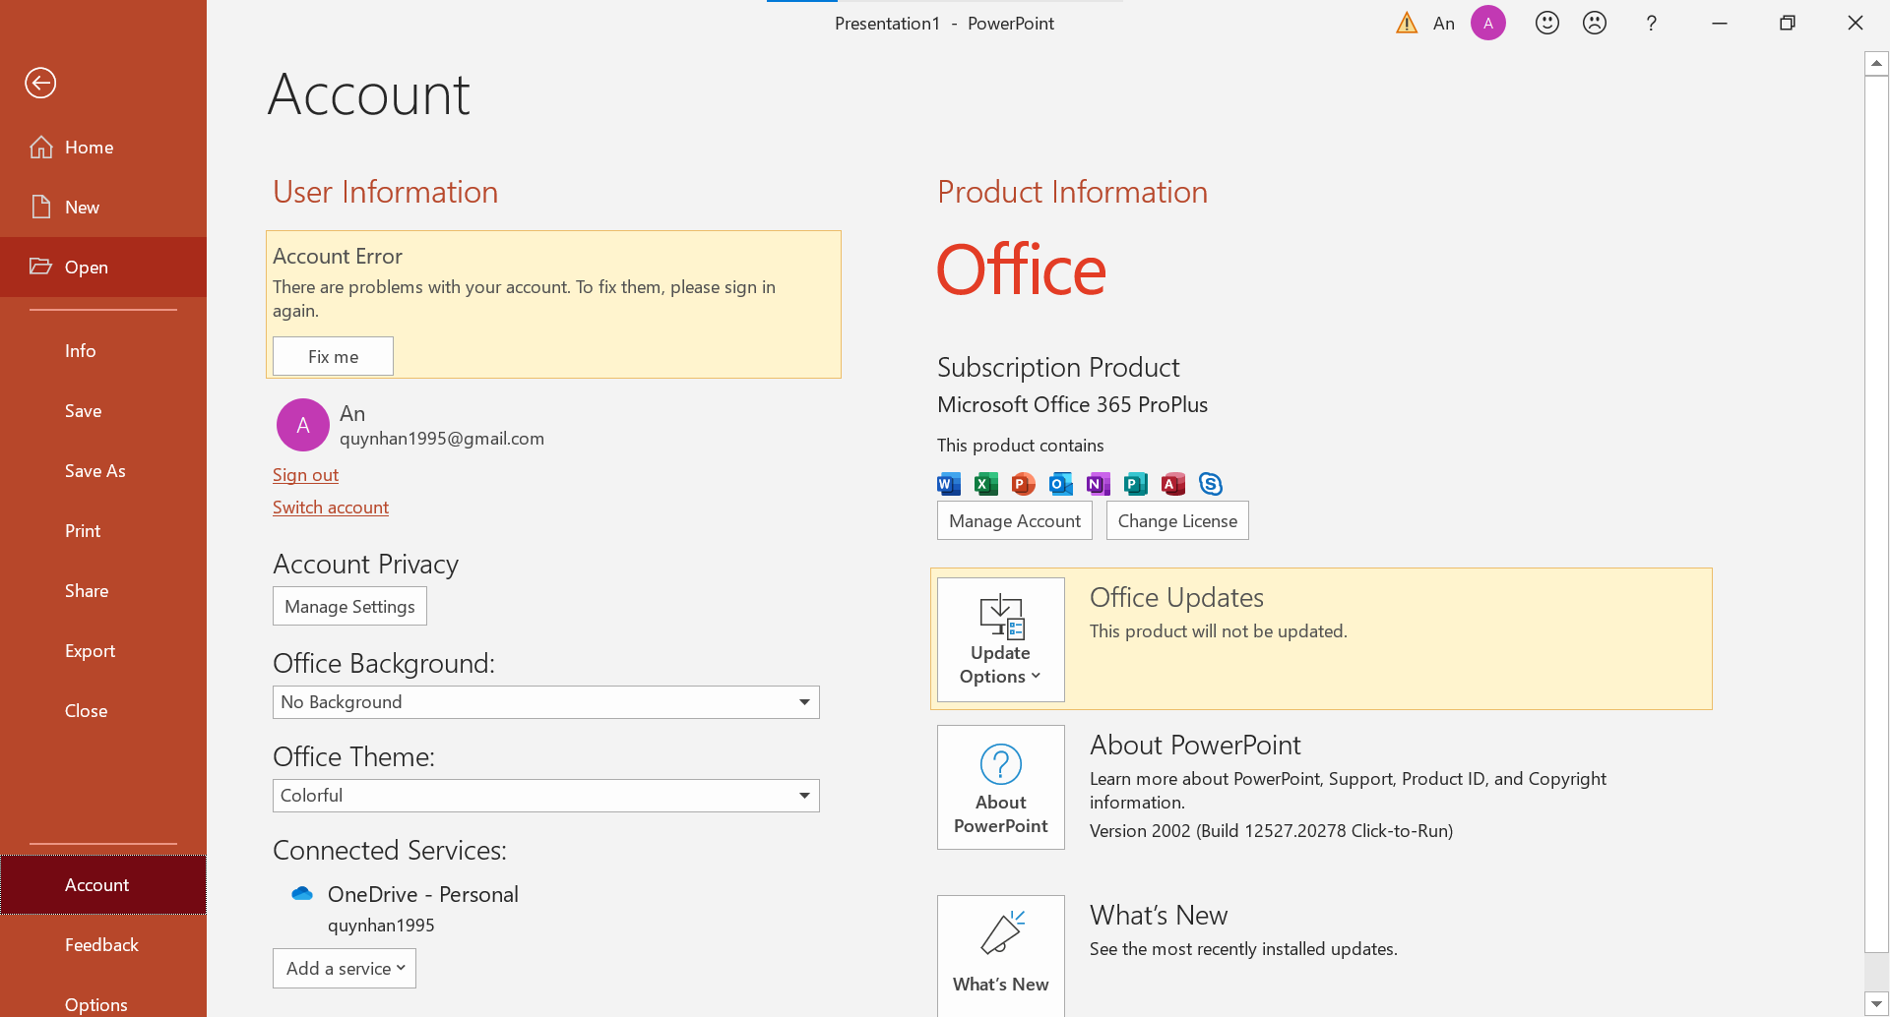The width and height of the screenshot is (1890, 1017).
Task: Click the Sign out link
Action: pos(305,475)
